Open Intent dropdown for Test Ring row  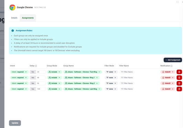pos(19,72)
